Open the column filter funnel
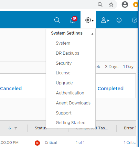Viewport: 139px width, 147px height. pos(16,128)
